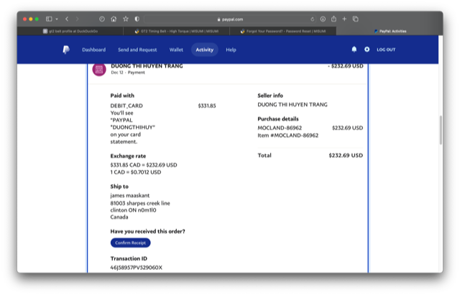
Task: Open the notifications bell
Action: [354, 50]
